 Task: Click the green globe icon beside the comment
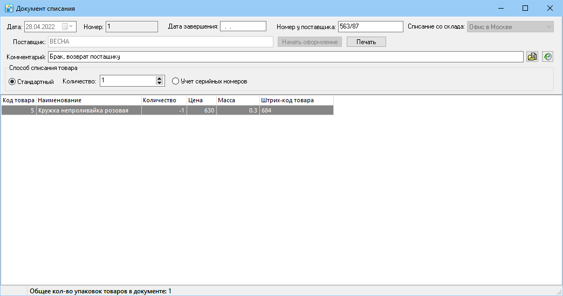click(x=547, y=57)
